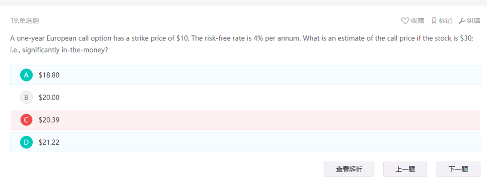The image size is (487, 184).
Task: Click the question text paragraph
Action: point(242,44)
